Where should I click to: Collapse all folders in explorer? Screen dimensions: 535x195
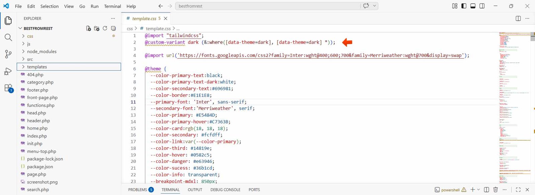pos(113,28)
